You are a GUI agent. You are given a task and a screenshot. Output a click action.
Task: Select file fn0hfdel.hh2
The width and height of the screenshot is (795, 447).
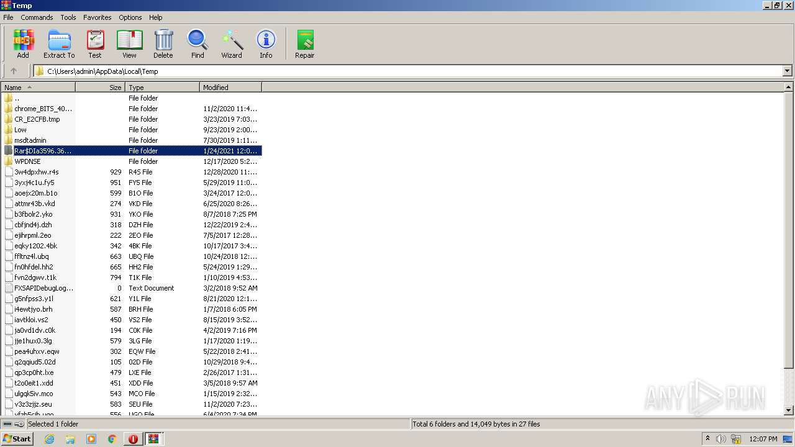pyautogui.click(x=132, y=267)
